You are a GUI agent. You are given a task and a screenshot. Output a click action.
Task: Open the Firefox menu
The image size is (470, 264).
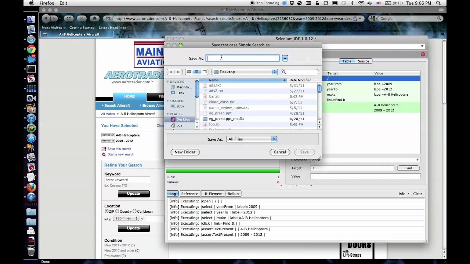pos(46,3)
